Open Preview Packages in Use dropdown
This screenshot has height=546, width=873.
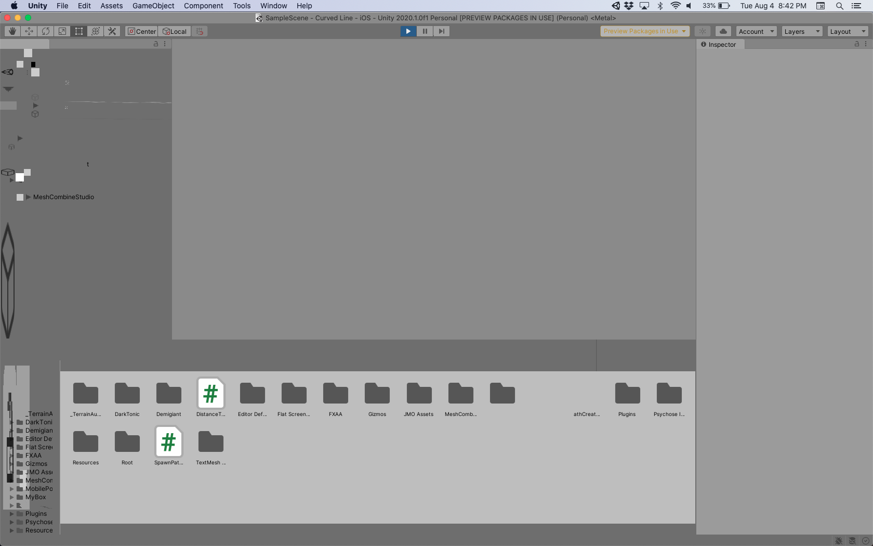(645, 31)
